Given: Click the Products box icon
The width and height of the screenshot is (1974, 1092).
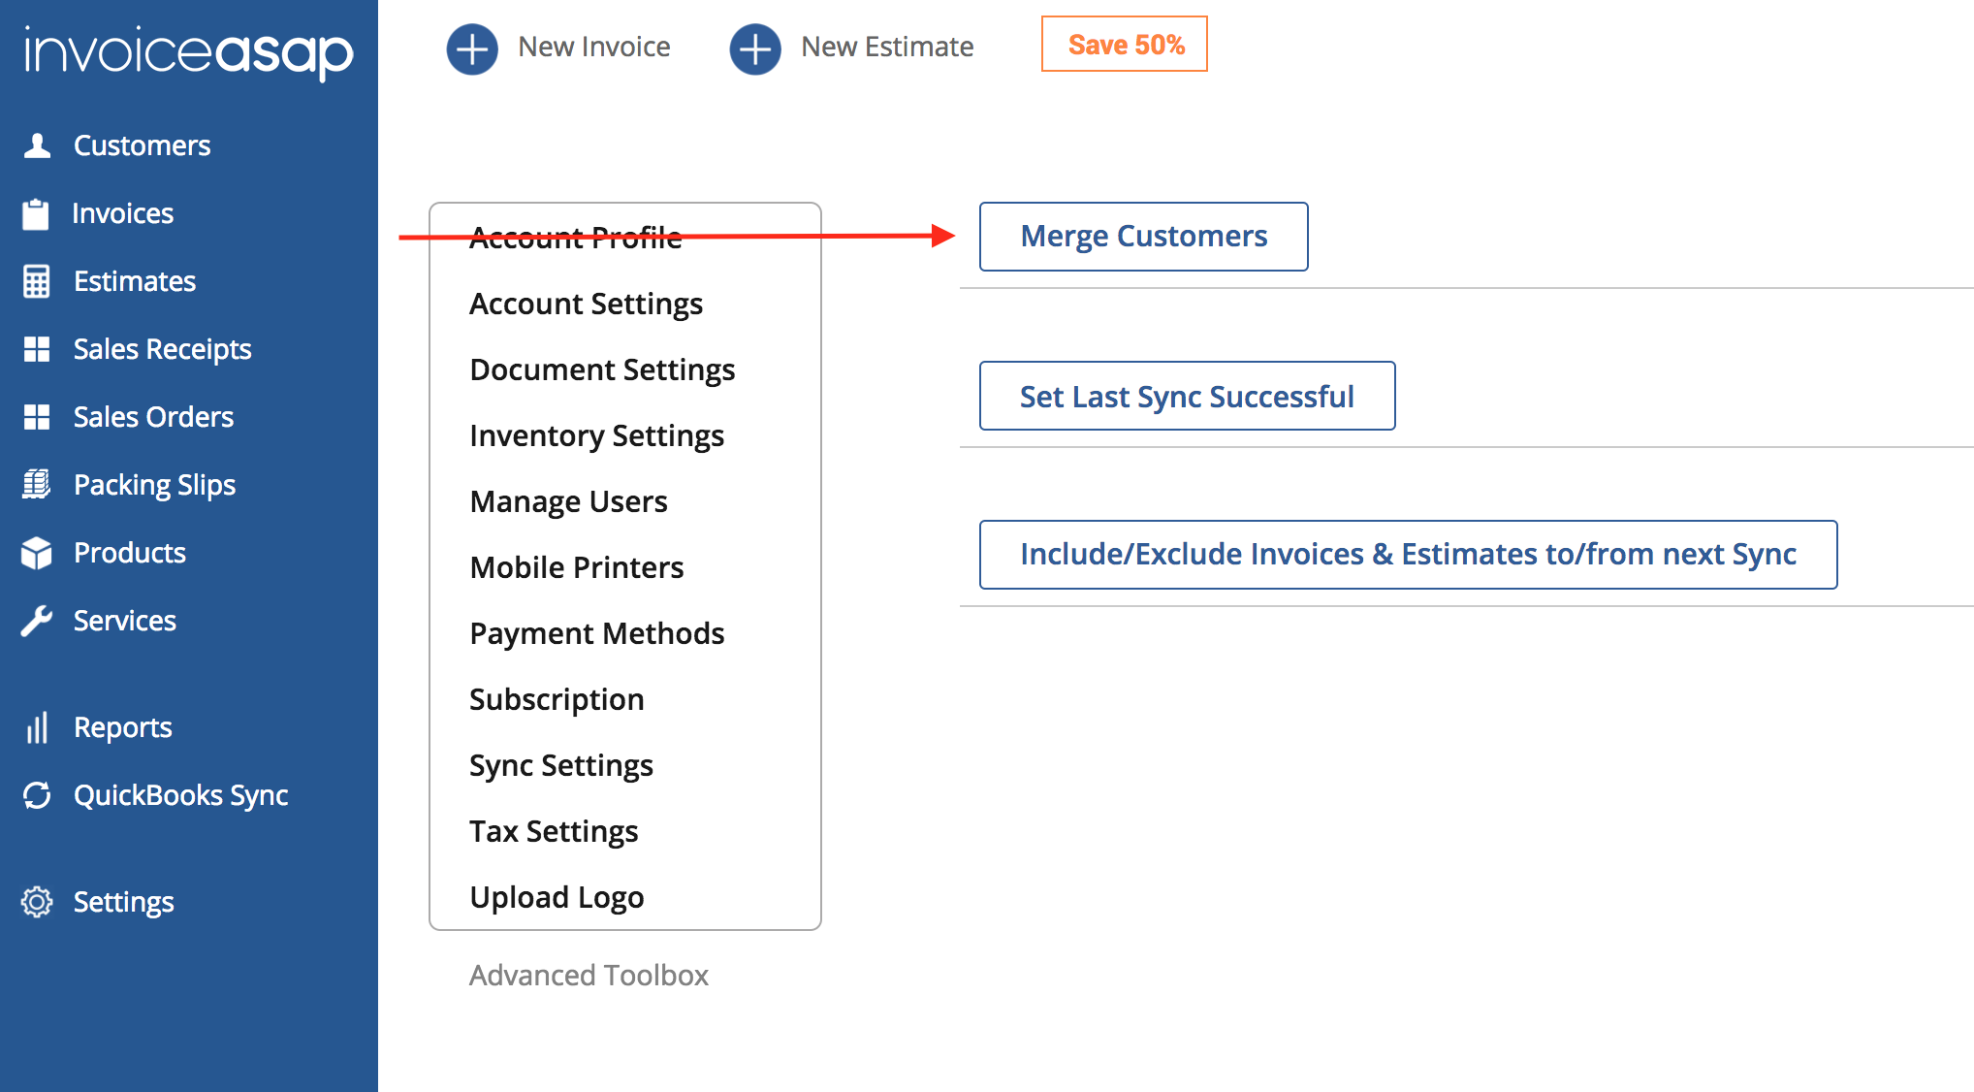Looking at the screenshot, I should coord(37,553).
